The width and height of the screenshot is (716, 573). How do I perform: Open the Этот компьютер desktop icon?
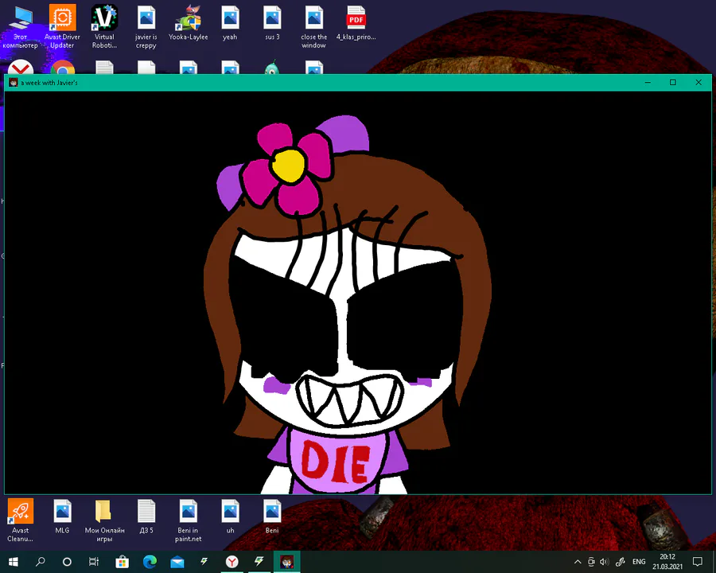pyautogui.click(x=20, y=26)
